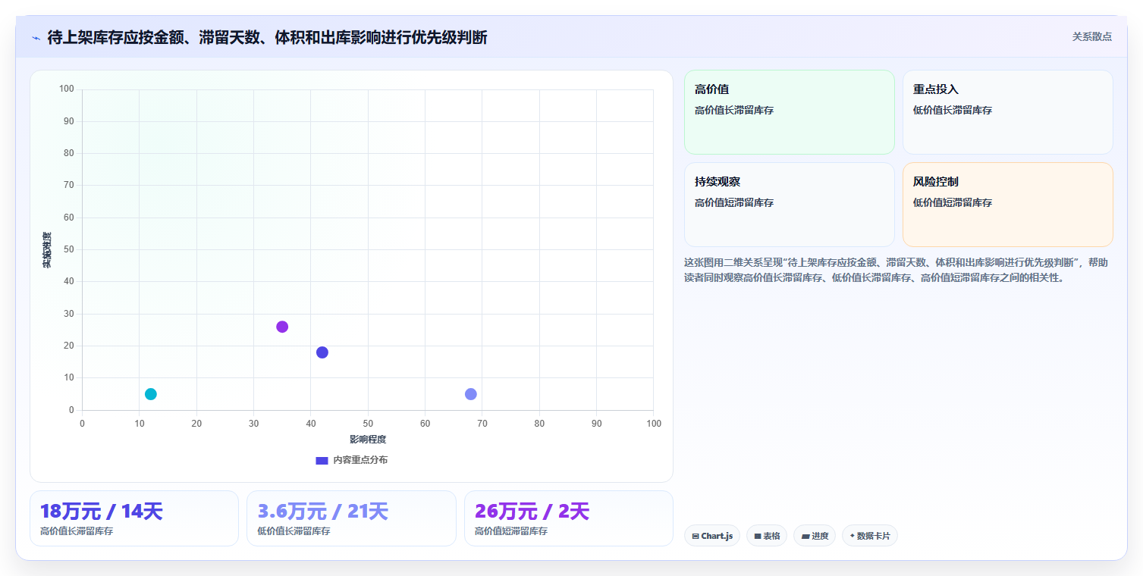Click the Chart.js tag
Viewport: 1143px width, 576px height.
(712, 536)
